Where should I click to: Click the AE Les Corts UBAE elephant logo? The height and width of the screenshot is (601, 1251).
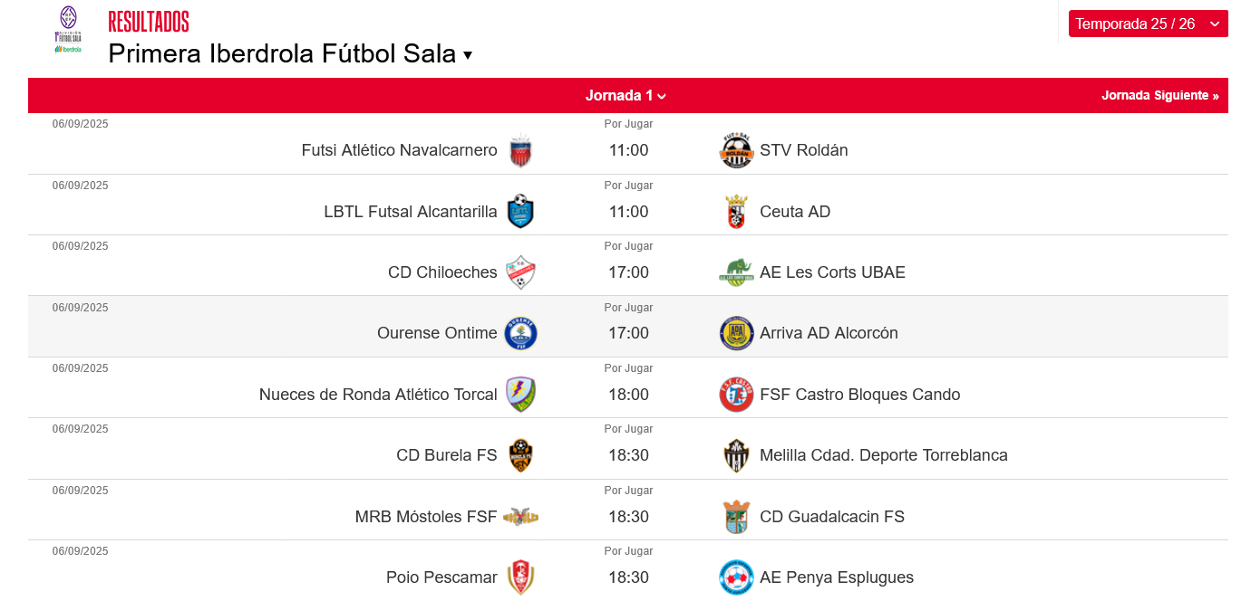(736, 272)
